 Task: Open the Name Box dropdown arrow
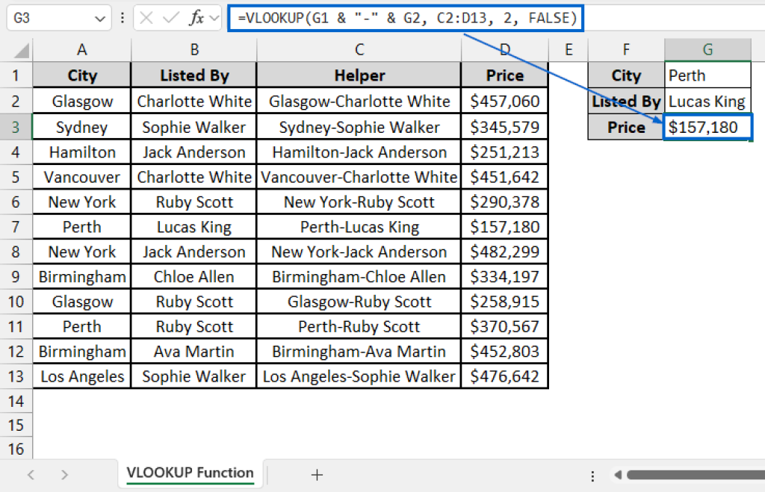click(100, 19)
